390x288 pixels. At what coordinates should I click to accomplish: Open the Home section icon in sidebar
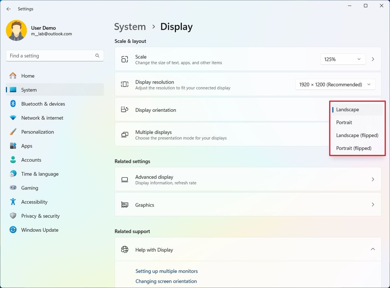[x=13, y=76]
